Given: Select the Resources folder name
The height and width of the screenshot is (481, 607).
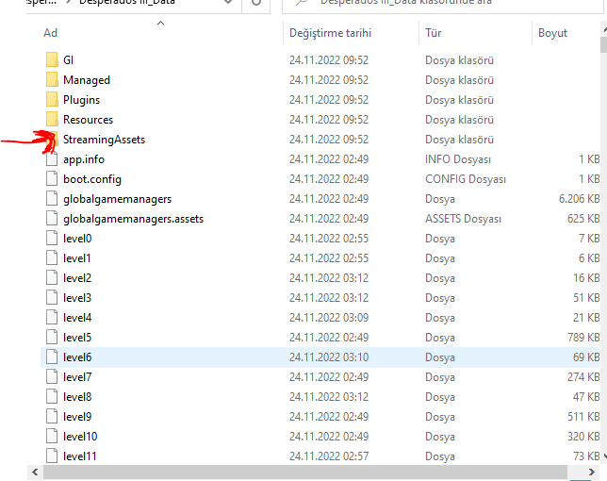Looking at the screenshot, I should click(89, 119).
